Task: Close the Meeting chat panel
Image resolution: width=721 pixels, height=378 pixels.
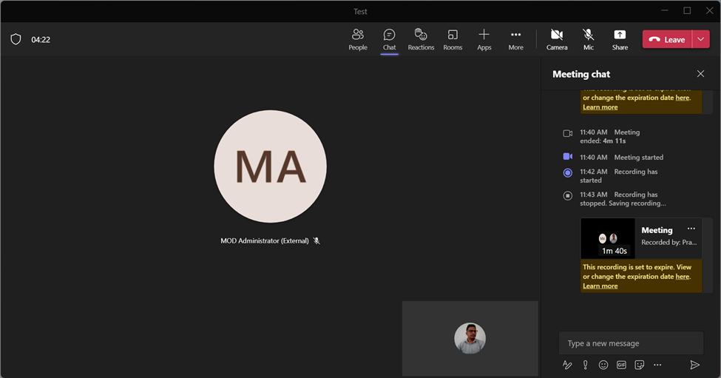Action: point(700,73)
